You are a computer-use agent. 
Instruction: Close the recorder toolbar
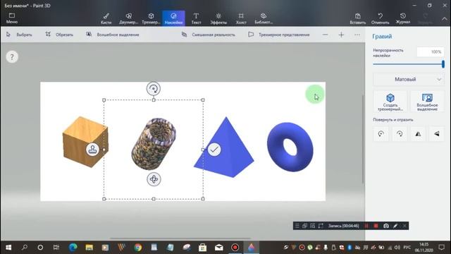click(x=404, y=226)
